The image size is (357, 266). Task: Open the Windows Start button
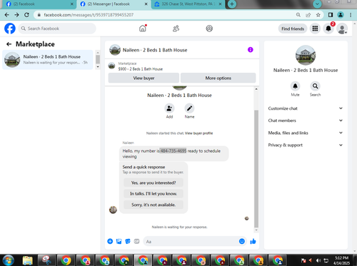click(9, 260)
